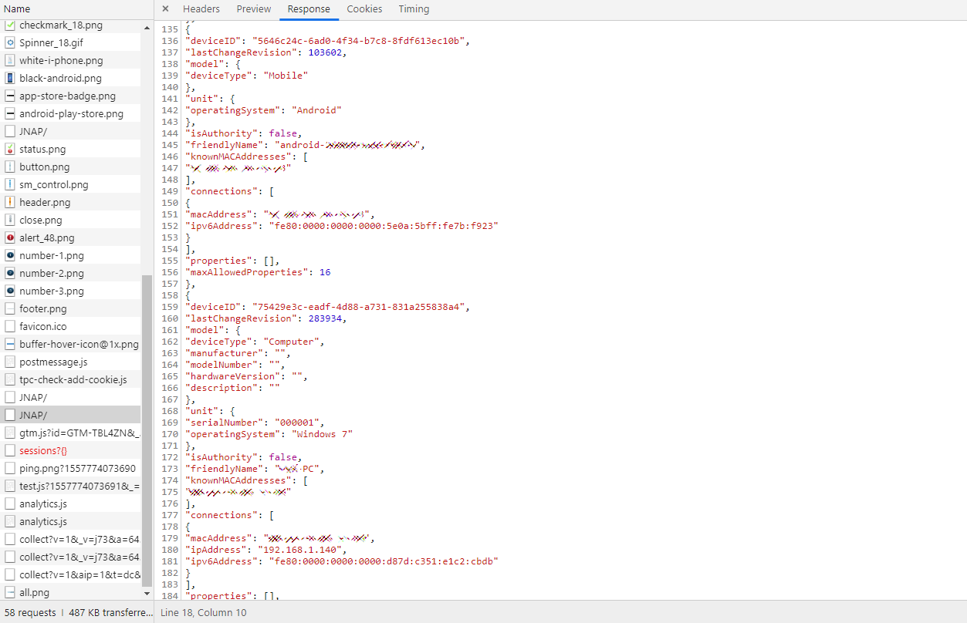Select the postmessage.js request
The height and width of the screenshot is (623, 967).
coord(53,362)
